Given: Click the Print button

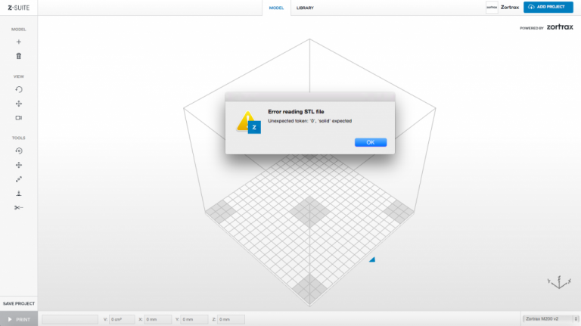Looking at the screenshot, I should pyautogui.click(x=19, y=319).
